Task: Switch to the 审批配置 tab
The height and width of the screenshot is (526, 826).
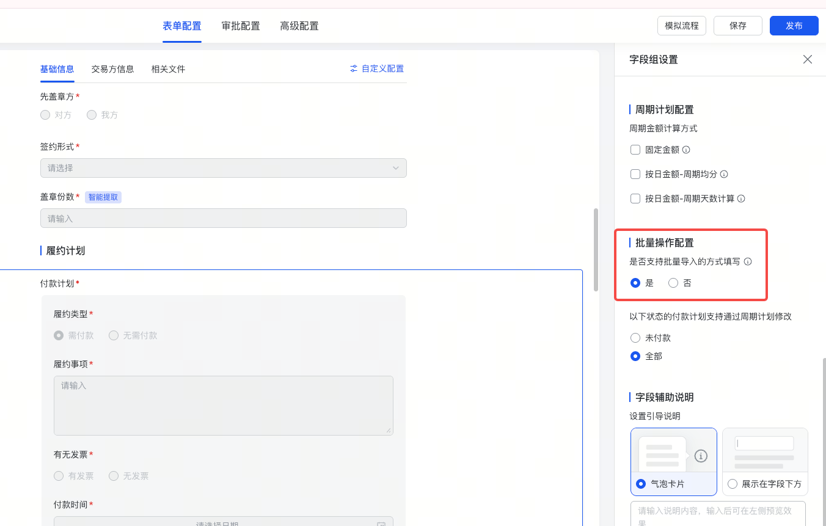Action: coord(240,26)
